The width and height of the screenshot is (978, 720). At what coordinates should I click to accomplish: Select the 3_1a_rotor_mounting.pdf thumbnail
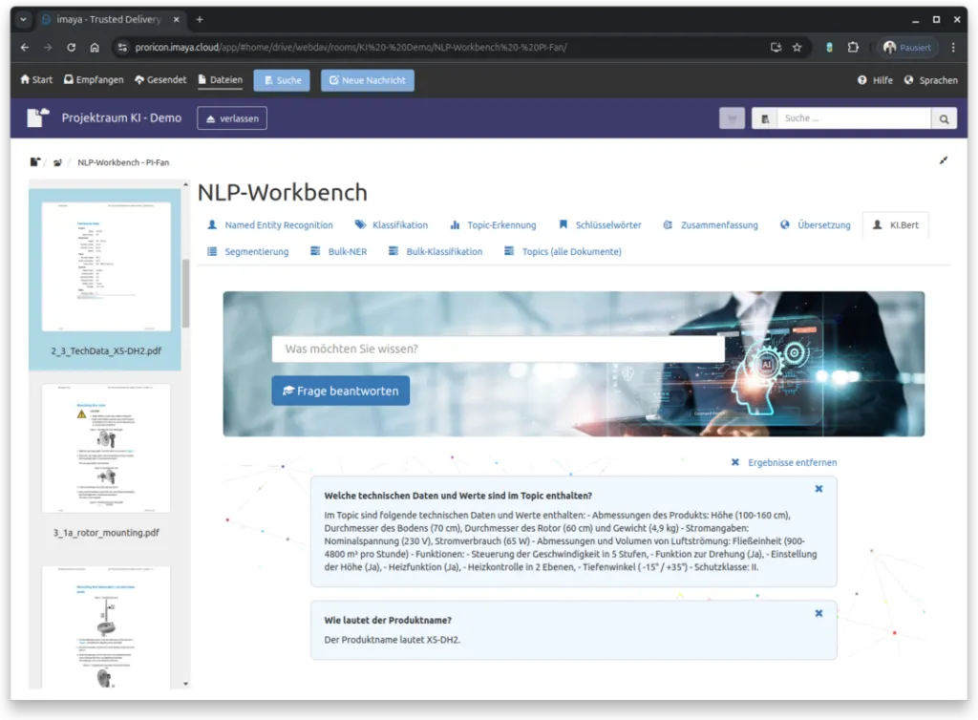coord(106,449)
